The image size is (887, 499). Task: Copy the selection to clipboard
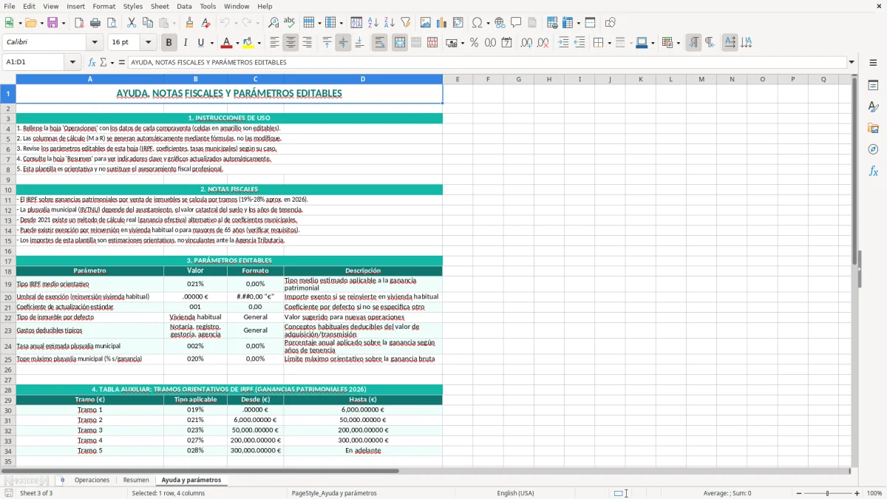pyautogui.click(x=148, y=23)
